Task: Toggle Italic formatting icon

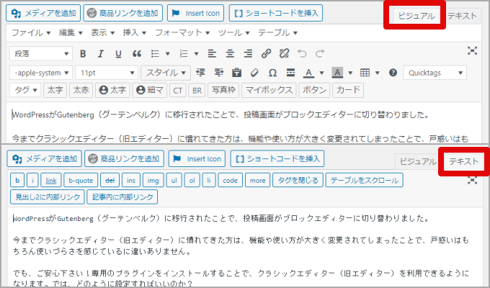Action: [100, 54]
